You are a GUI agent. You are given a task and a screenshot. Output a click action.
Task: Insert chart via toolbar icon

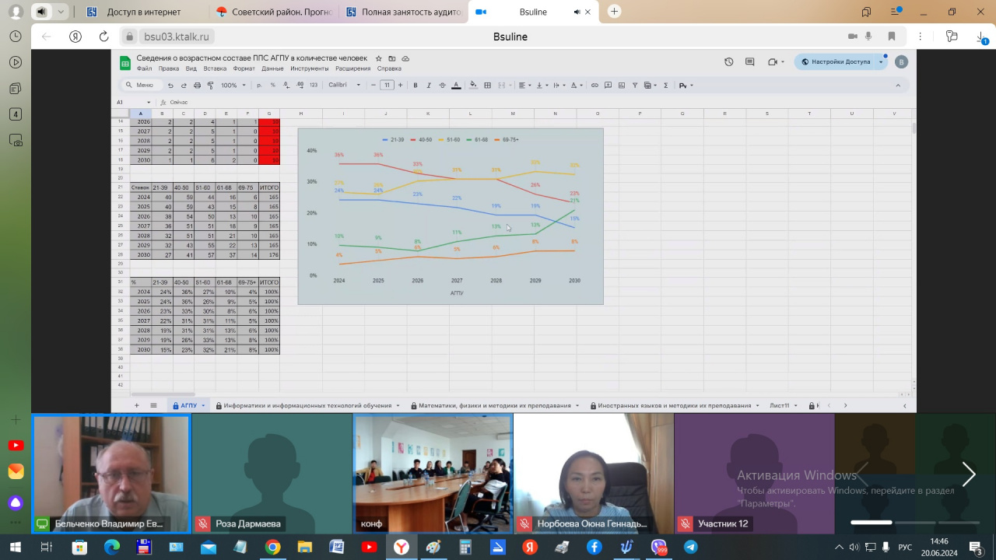(x=622, y=86)
